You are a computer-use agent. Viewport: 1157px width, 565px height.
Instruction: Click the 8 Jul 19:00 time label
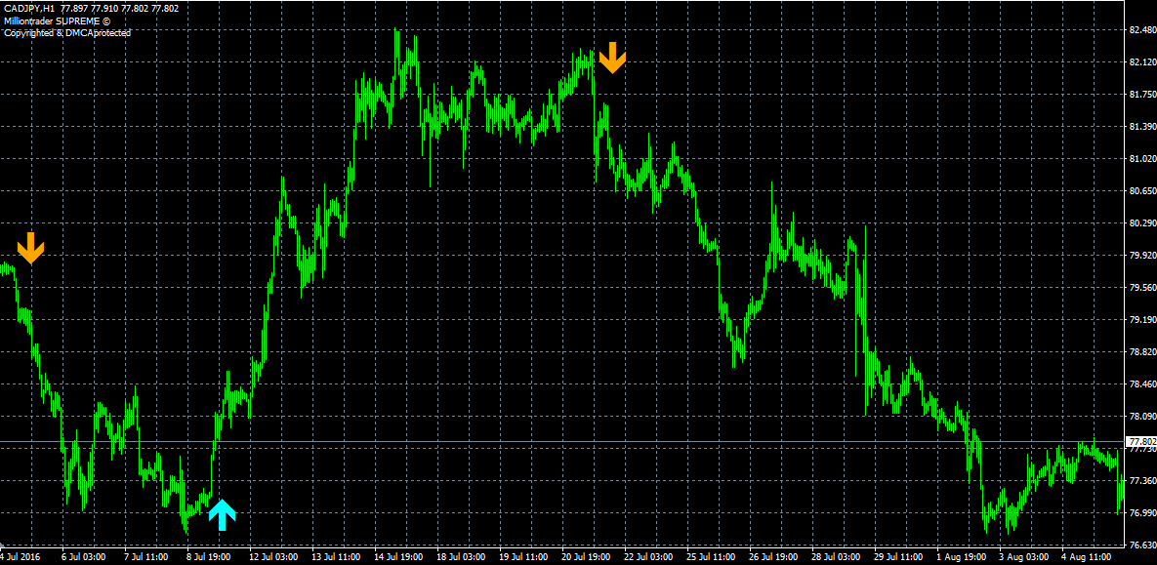(210, 557)
